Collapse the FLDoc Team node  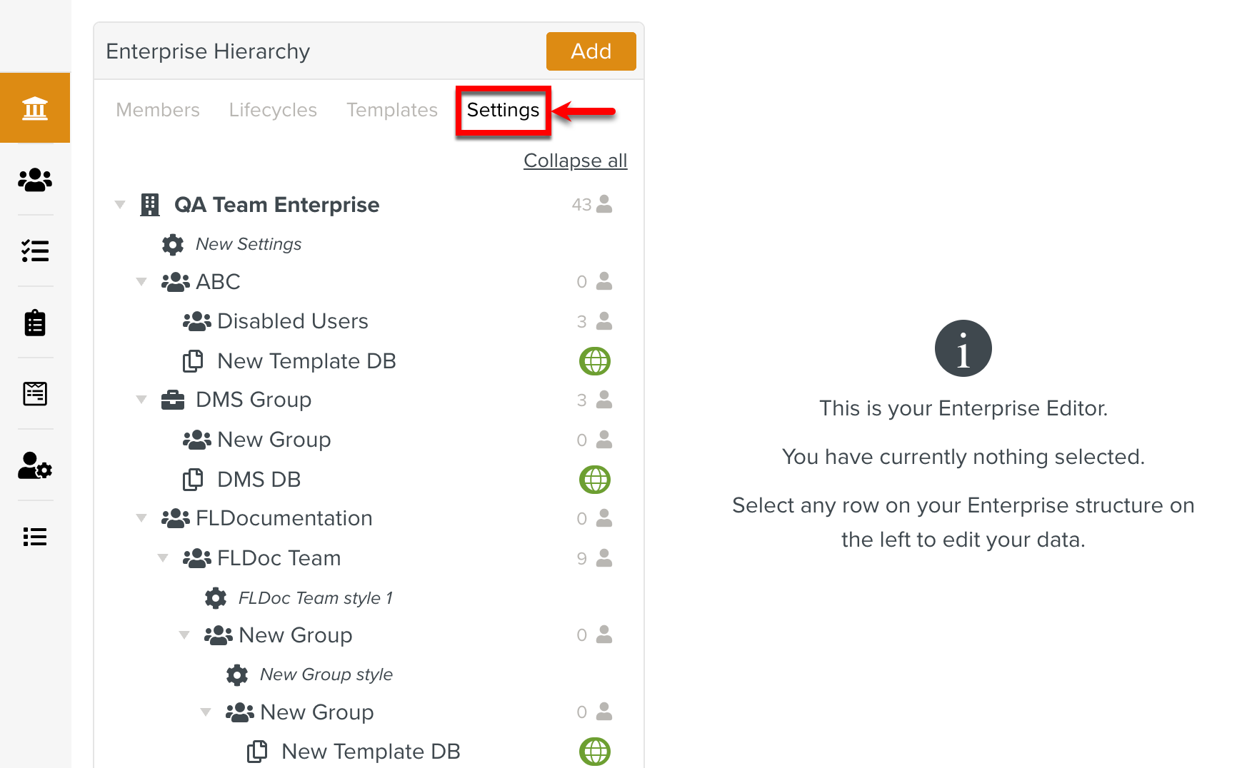pyautogui.click(x=163, y=558)
